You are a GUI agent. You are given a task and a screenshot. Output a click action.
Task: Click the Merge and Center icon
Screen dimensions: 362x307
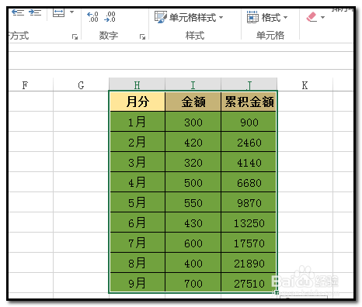pyautogui.click(x=58, y=12)
